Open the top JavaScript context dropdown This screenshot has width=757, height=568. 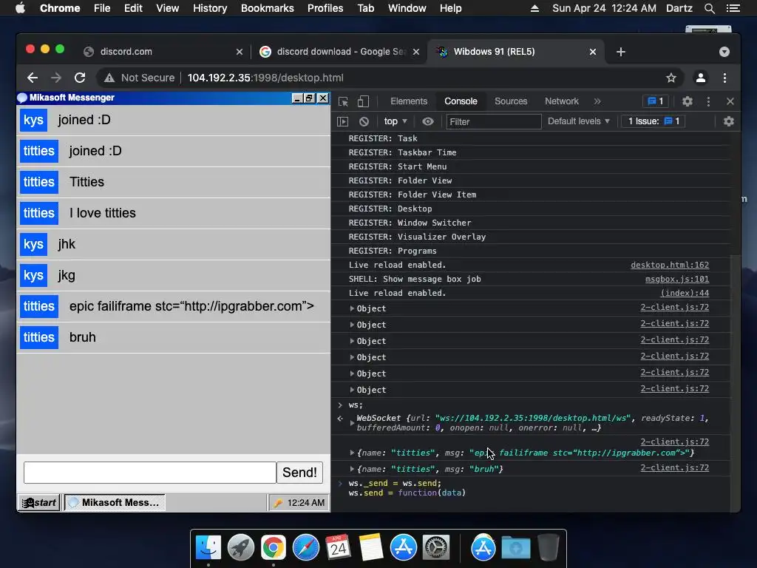[396, 122]
